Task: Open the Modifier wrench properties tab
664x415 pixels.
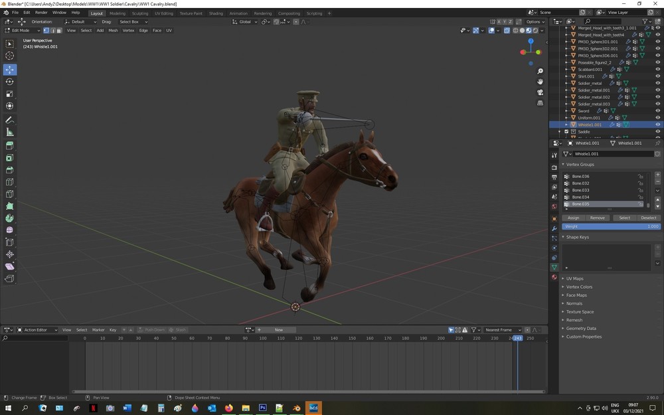Action: 554,228
